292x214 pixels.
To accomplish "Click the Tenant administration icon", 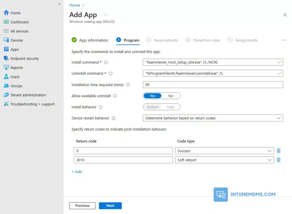I will [x=6, y=95].
